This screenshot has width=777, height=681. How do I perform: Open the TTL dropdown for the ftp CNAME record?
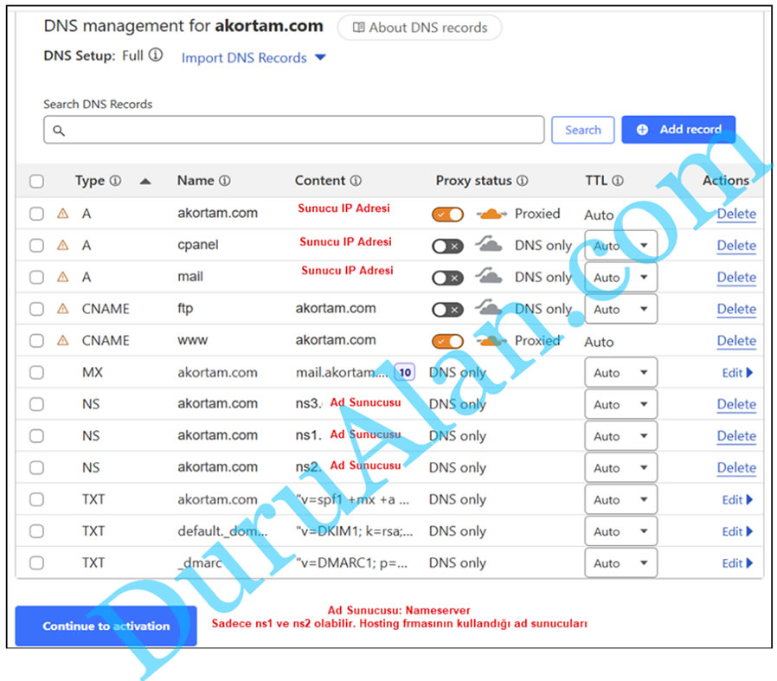[x=621, y=309]
